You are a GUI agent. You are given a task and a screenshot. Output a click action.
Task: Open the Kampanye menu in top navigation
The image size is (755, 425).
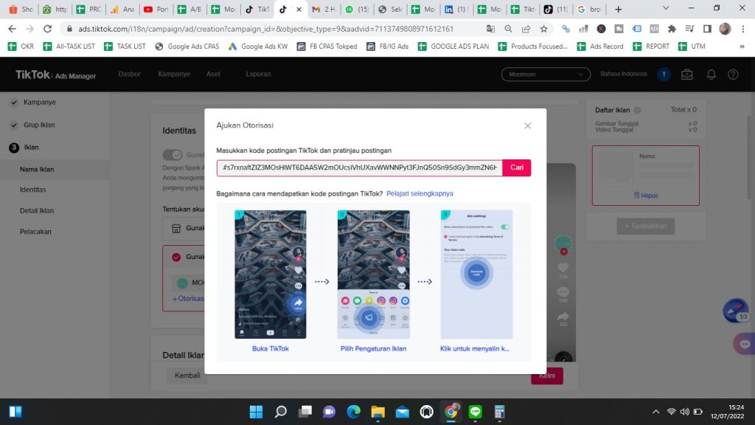pos(174,75)
